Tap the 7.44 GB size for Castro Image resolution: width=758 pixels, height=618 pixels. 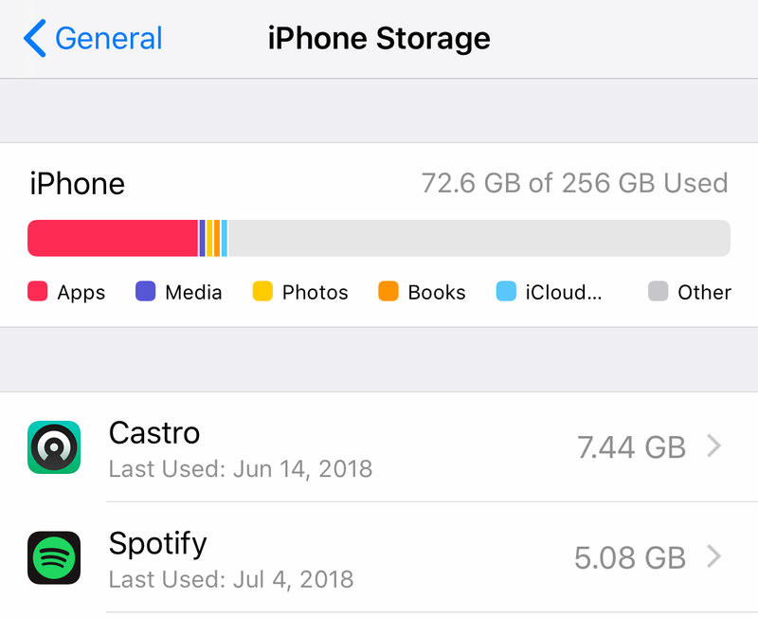[x=631, y=447]
